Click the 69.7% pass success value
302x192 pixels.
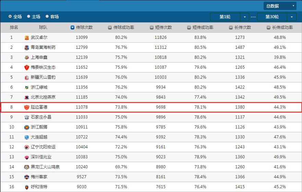coord(121,167)
